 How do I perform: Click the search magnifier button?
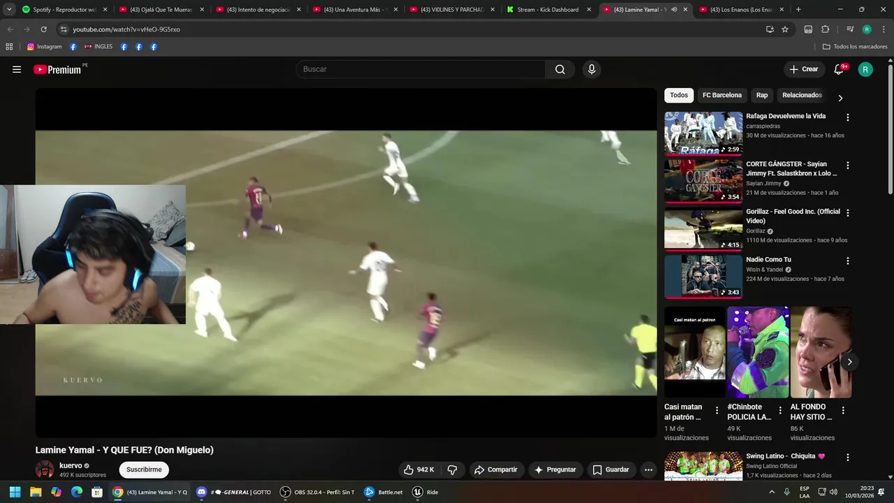(560, 69)
